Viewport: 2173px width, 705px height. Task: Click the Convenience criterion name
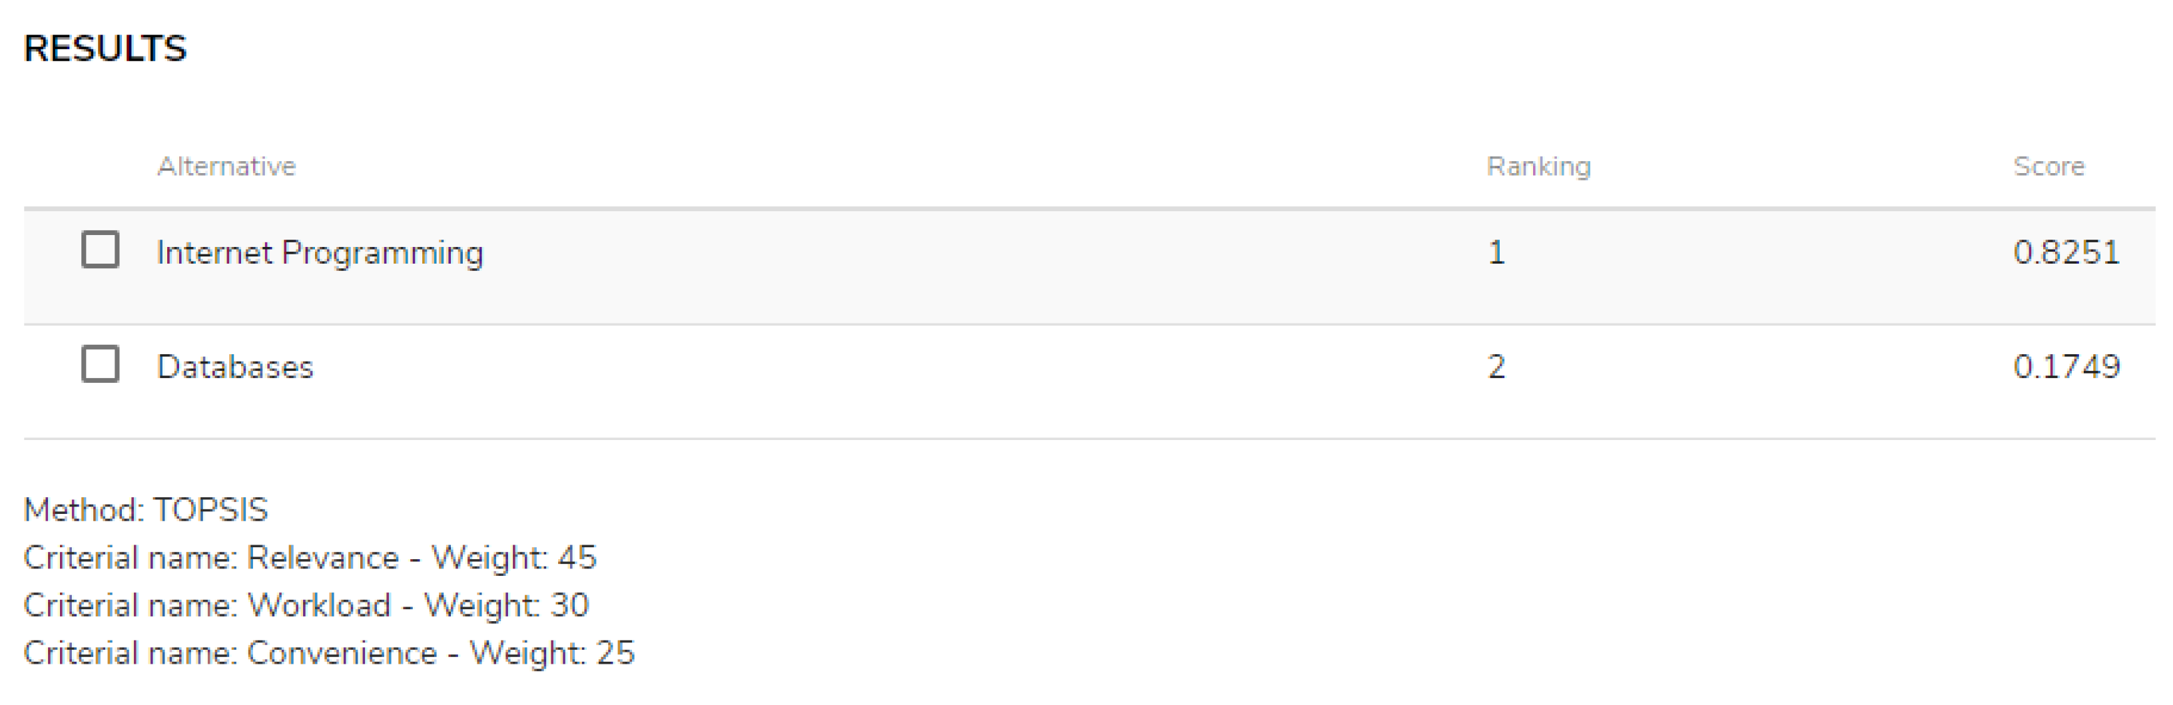click(x=342, y=654)
